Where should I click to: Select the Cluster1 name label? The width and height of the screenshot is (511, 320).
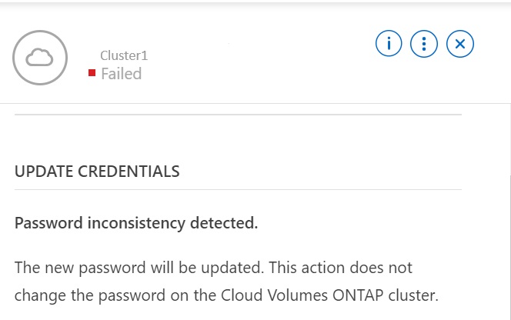(x=124, y=55)
